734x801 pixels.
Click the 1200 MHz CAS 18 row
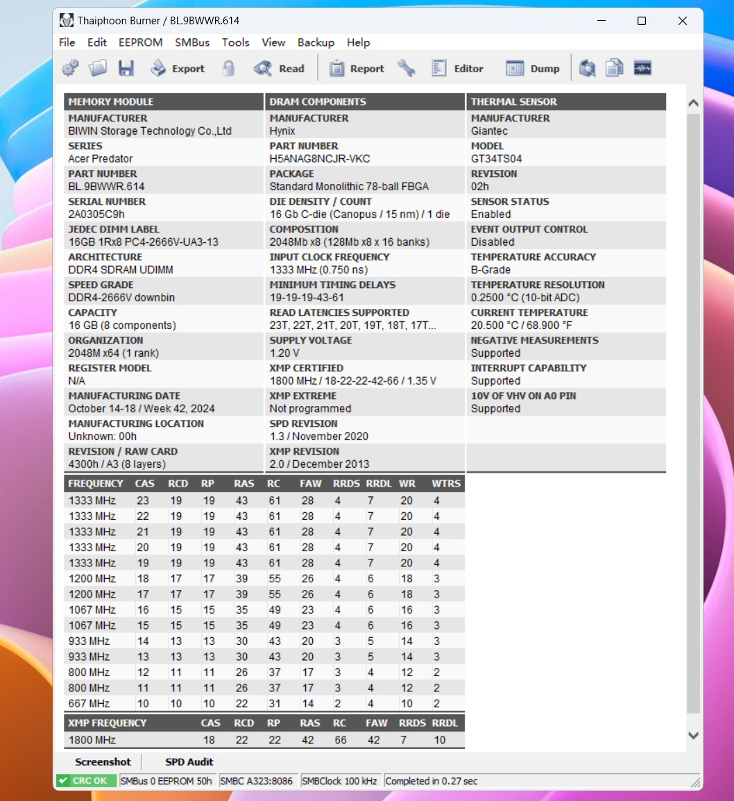[x=264, y=579]
